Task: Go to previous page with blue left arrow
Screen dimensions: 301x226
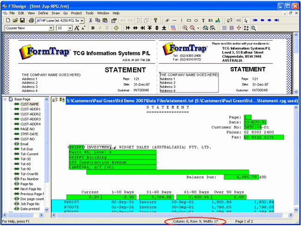Action: [x=262, y=20]
